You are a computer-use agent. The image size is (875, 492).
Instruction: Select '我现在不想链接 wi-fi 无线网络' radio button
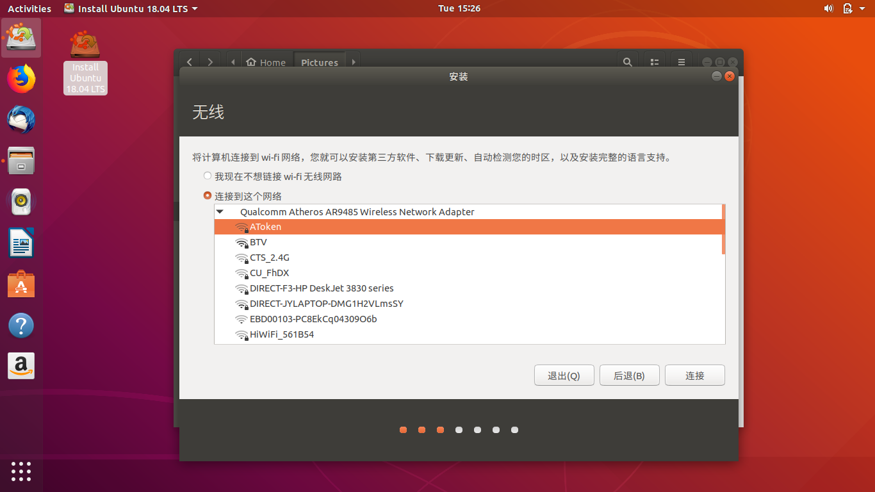(x=208, y=176)
